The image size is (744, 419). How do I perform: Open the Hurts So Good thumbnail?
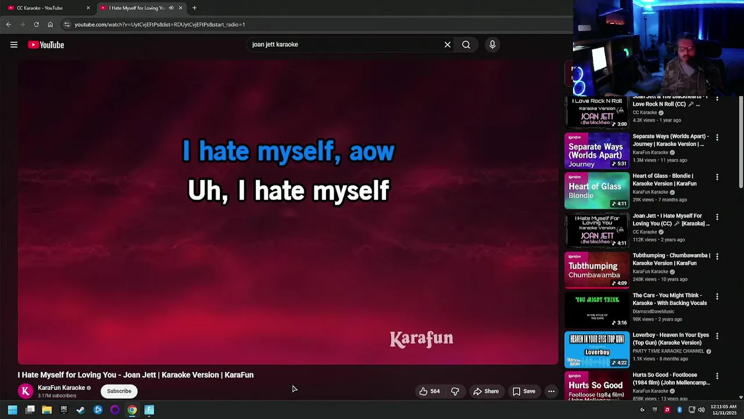(x=597, y=386)
